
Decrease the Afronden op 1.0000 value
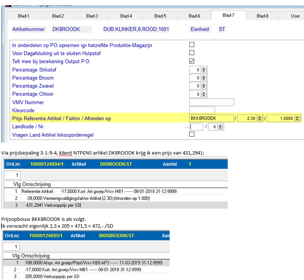coord(297,120)
